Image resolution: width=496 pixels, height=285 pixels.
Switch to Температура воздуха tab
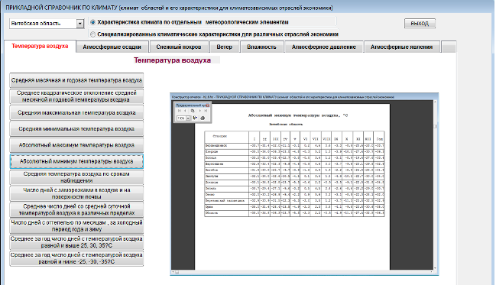pyautogui.click(x=40, y=46)
